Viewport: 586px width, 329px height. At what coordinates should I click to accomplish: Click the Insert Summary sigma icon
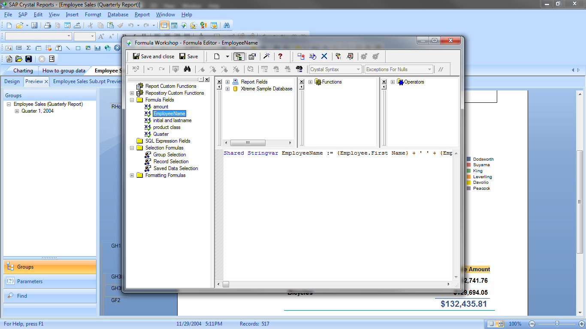point(29,48)
